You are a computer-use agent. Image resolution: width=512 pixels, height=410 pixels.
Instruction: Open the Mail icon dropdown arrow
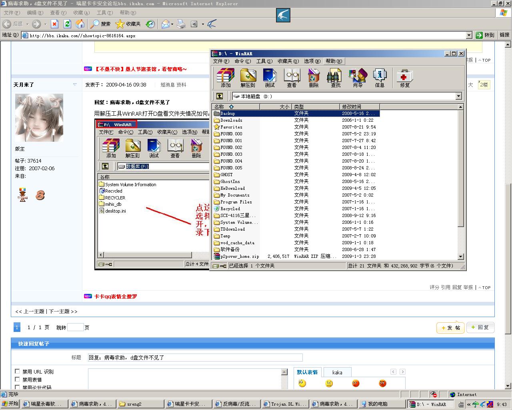(x=172, y=24)
